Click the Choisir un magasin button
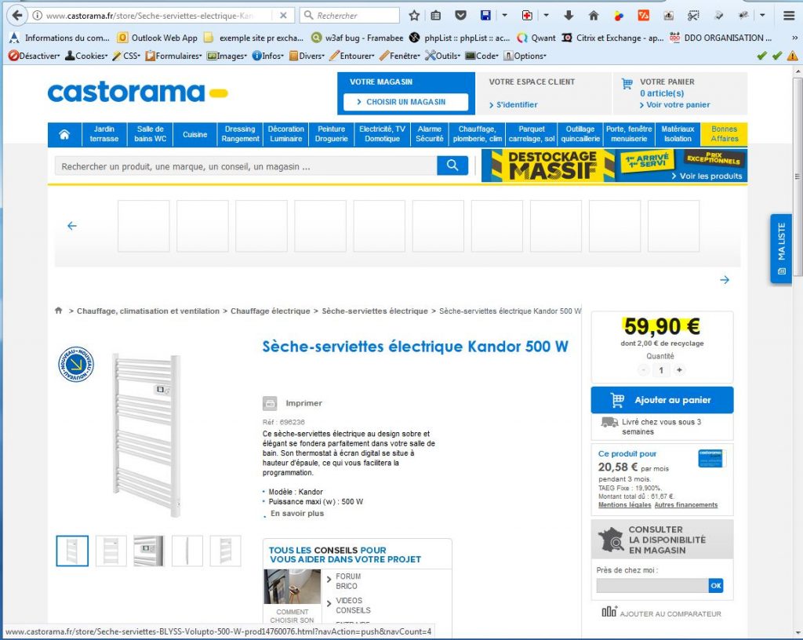The height and width of the screenshot is (640, 803). pos(405,102)
